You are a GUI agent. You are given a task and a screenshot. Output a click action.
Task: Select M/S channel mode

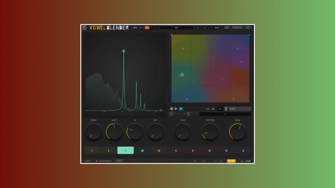[x=204, y=161]
